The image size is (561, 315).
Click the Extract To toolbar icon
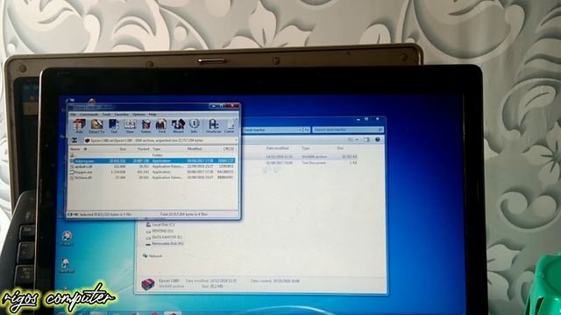96,126
